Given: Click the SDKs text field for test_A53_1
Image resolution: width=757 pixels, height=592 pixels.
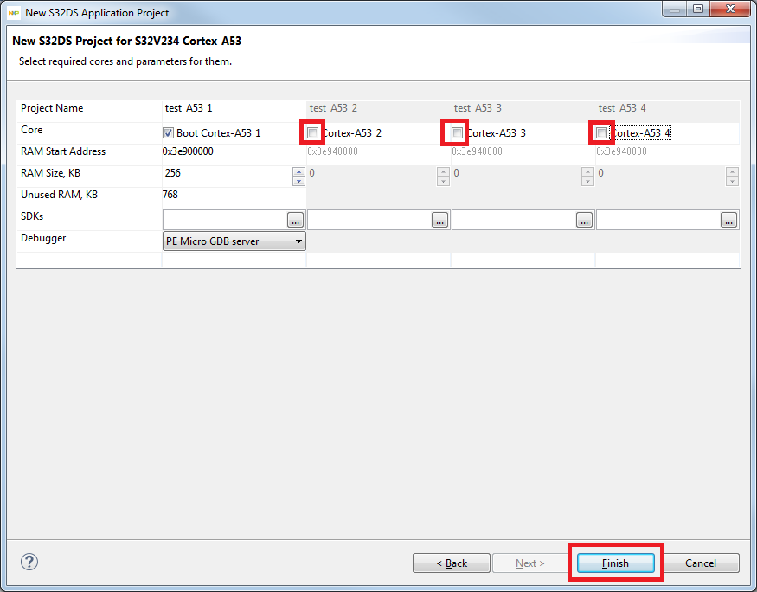Looking at the screenshot, I should pyautogui.click(x=225, y=220).
